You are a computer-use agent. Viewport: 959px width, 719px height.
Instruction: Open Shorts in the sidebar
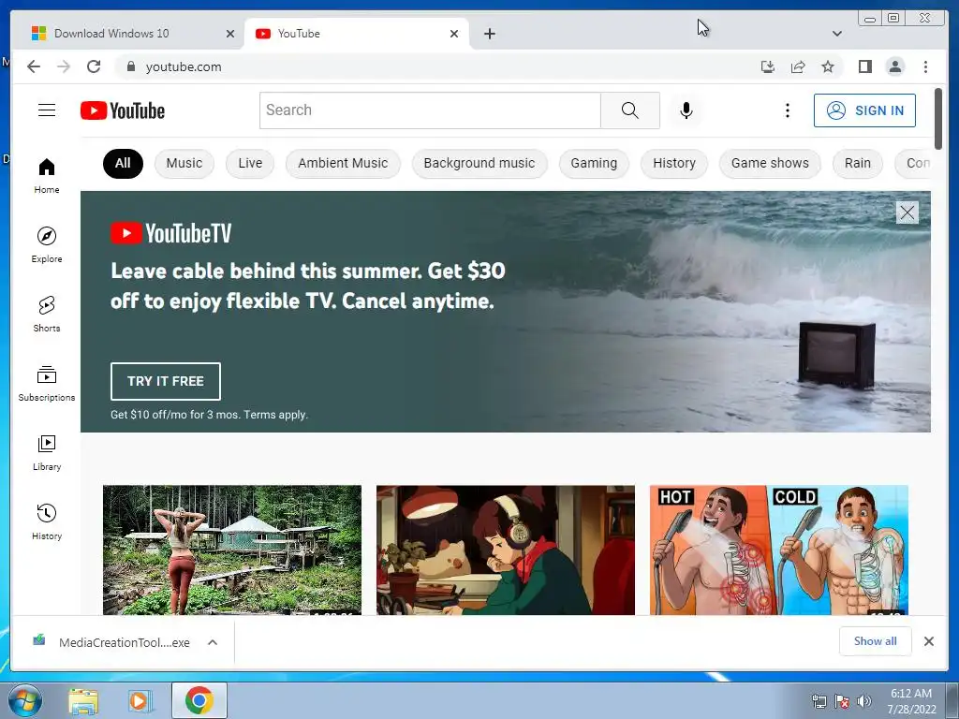47,315
